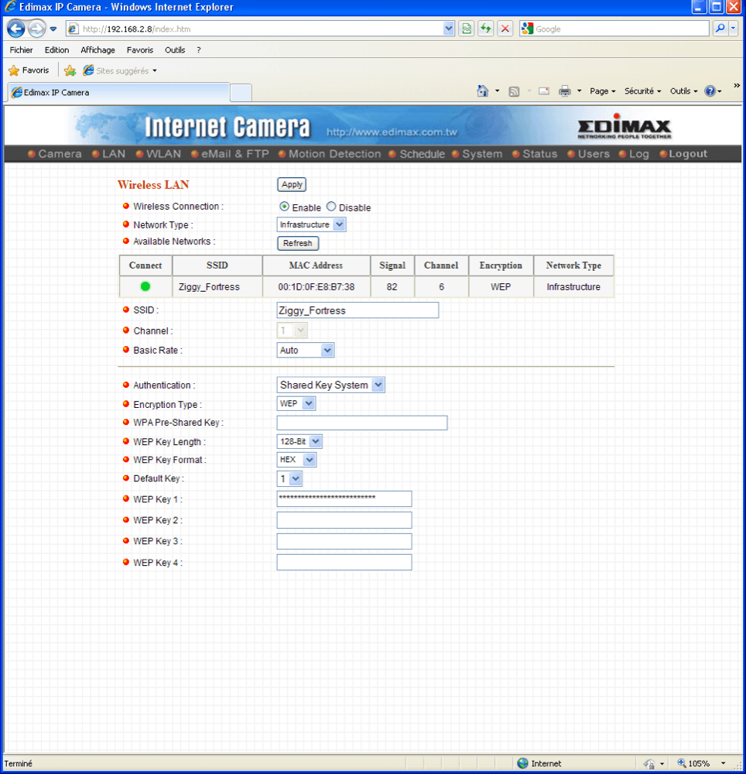Open the Edition menu
746x774 pixels.
click(x=56, y=50)
